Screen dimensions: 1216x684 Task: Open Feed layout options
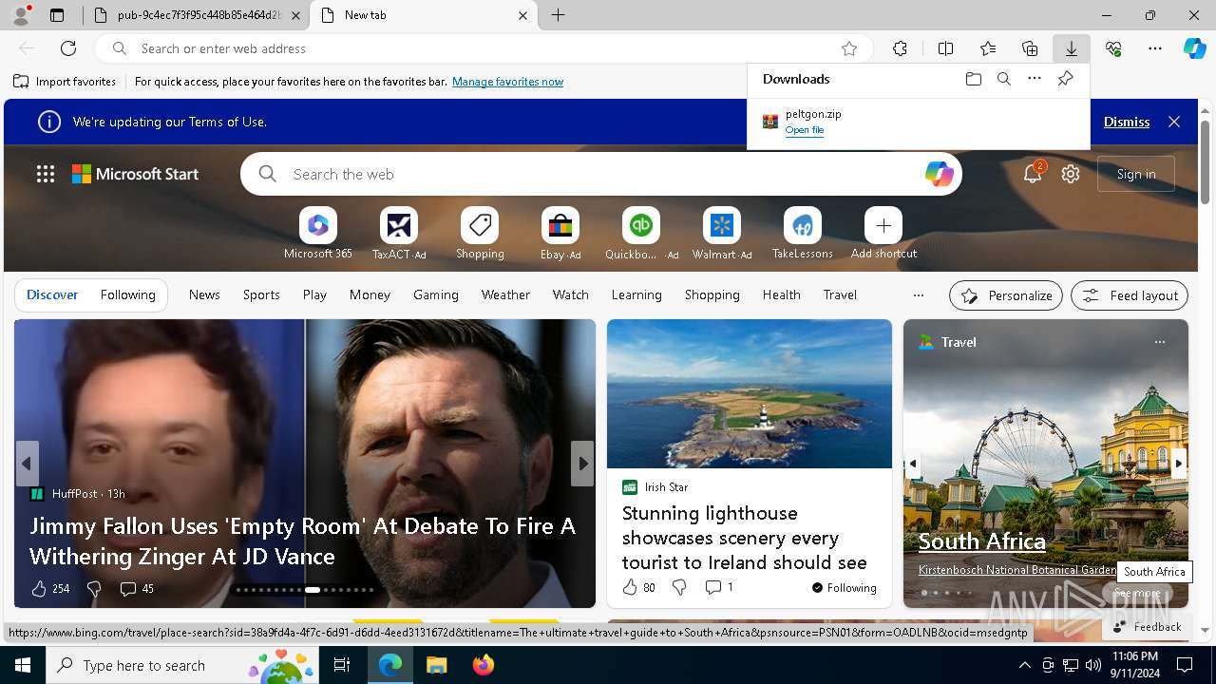coord(1130,295)
